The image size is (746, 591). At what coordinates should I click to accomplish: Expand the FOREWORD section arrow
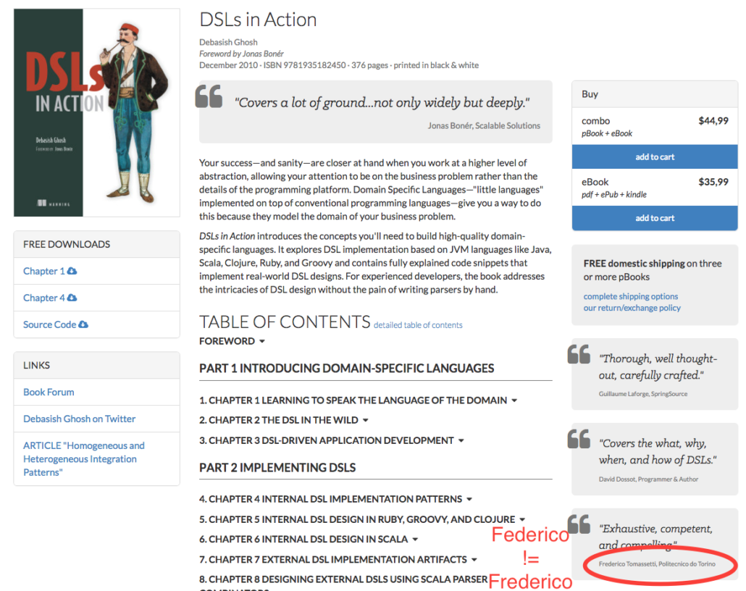(262, 341)
